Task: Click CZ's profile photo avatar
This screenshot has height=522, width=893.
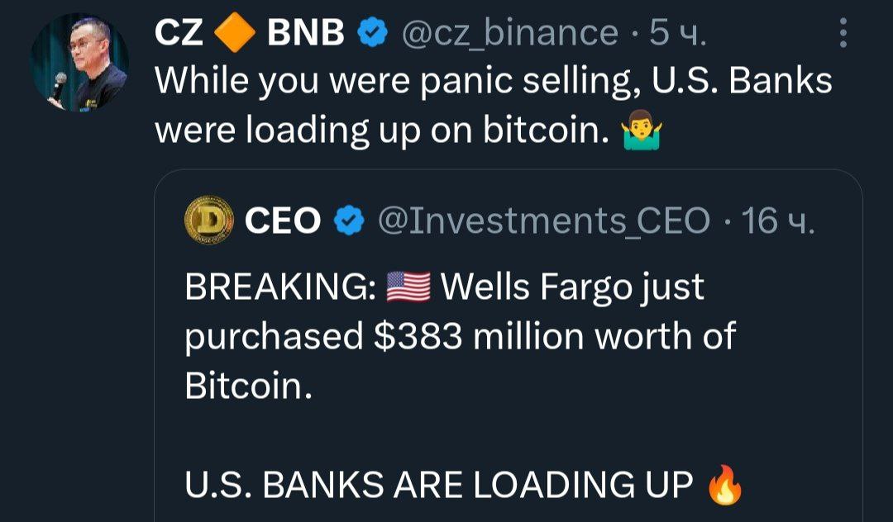Action: pyautogui.click(x=79, y=63)
